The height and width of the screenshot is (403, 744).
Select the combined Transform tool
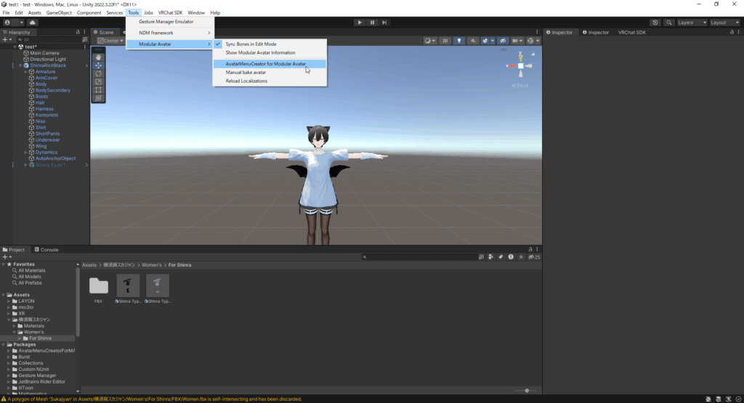98,98
